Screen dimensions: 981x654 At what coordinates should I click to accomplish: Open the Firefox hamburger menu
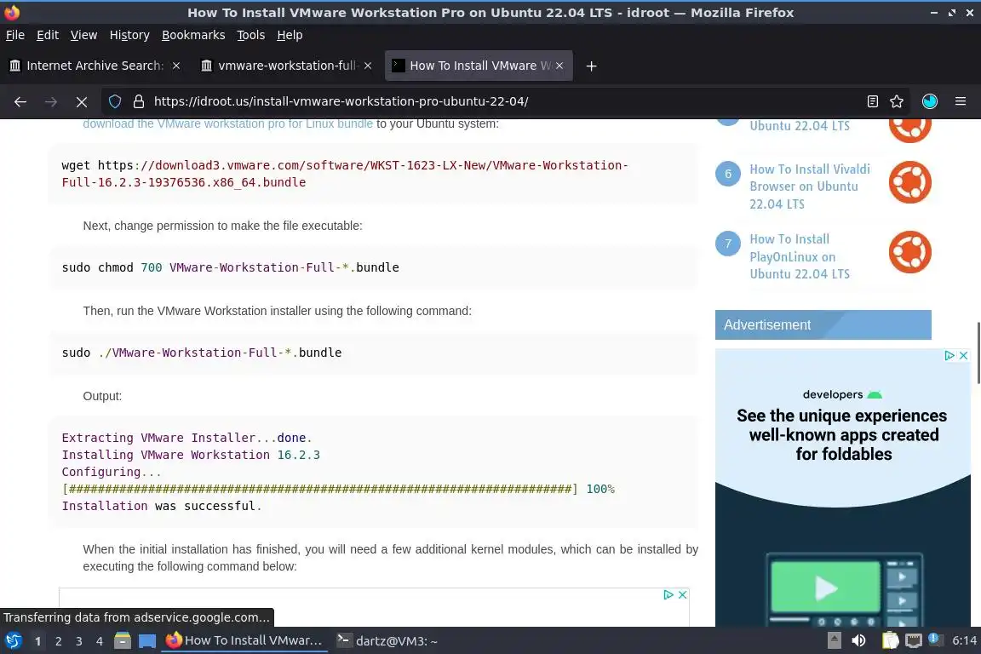pyautogui.click(x=961, y=101)
